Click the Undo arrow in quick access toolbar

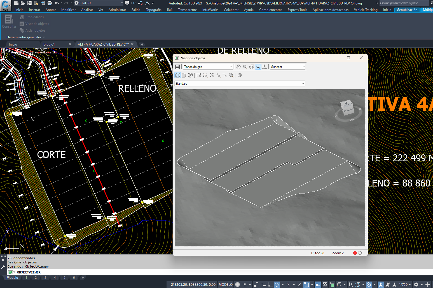[x=57, y=3]
